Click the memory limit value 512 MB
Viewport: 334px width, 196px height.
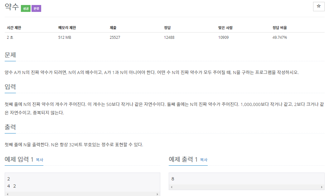65,38
